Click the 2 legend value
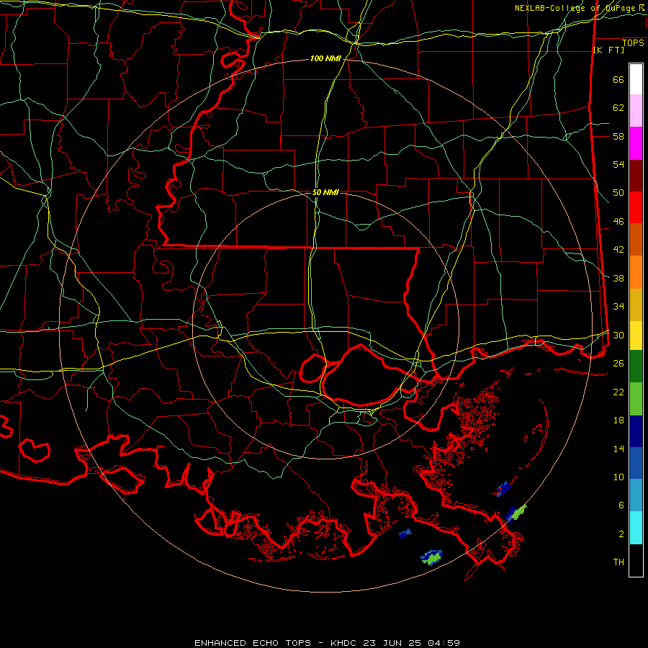Viewport: 648px width, 648px height. tap(621, 534)
